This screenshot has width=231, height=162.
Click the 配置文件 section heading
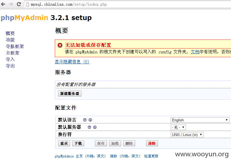pos(66,108)
